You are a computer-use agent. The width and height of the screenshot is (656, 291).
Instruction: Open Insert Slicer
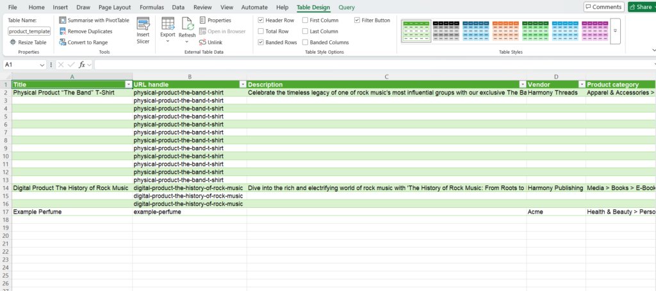[143, 31]
